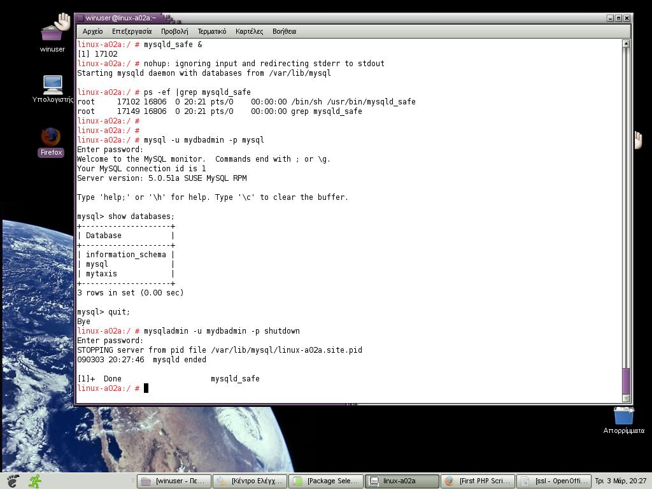Click the 'mysqladmin -u mydbadmin -p shutdown' command
Image resolution: width=652 pixels, height=489 pixels.
click(x=222, y=331)
